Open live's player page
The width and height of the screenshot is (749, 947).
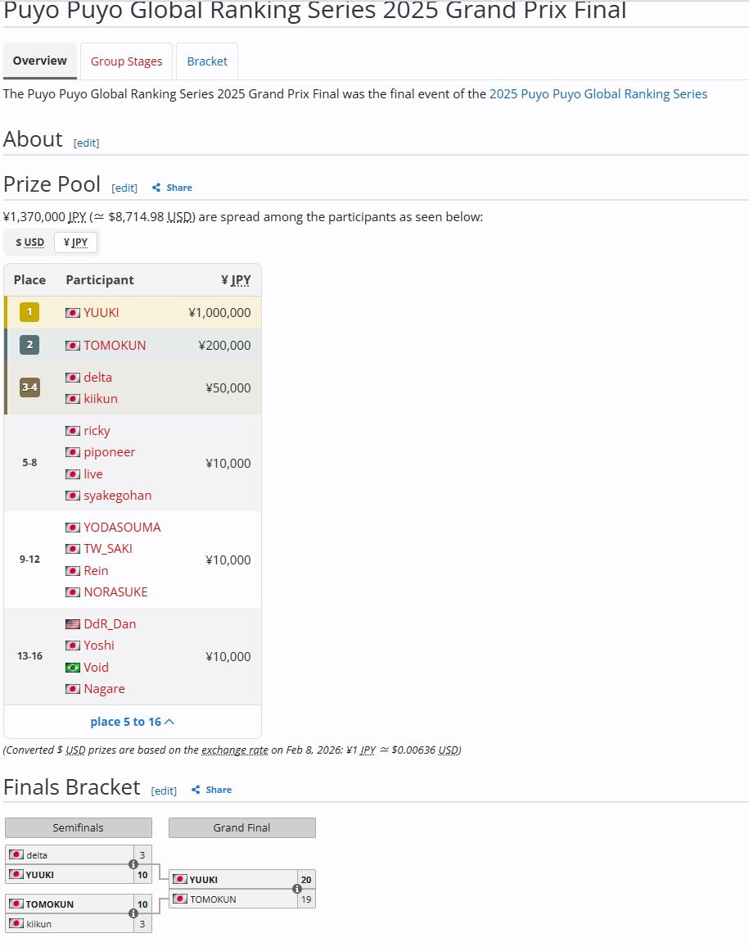93,474
